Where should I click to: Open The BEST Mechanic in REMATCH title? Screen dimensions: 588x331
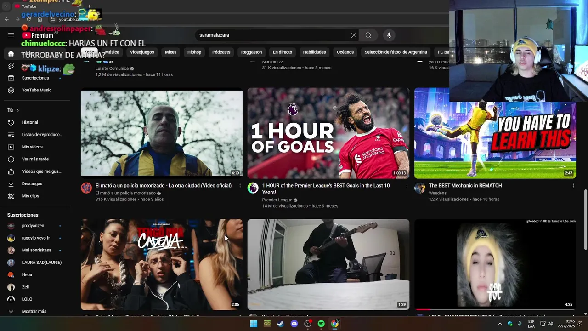(465, 186)
